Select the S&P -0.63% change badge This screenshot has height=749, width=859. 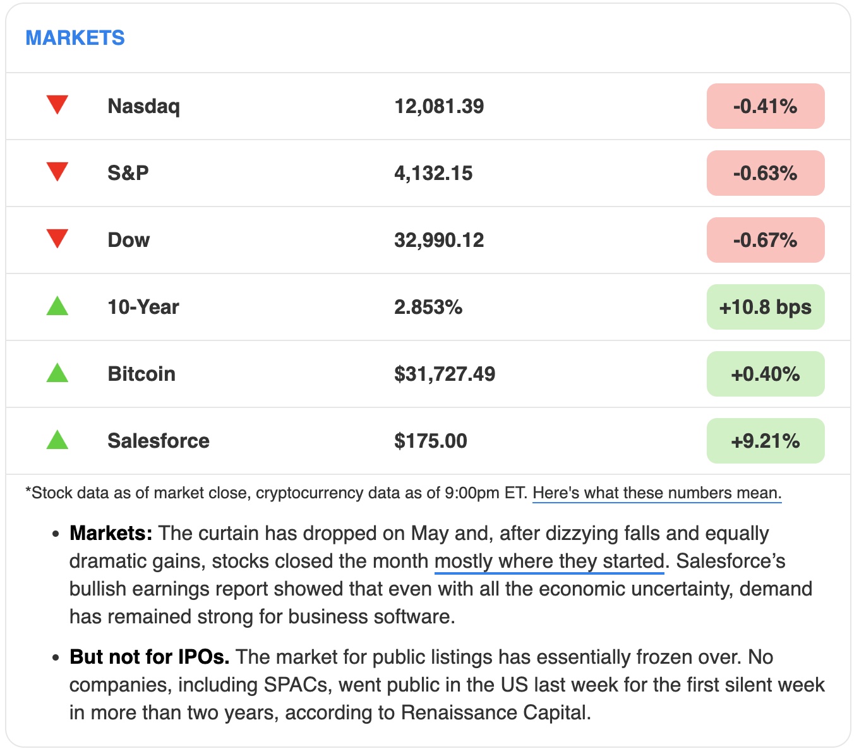click(766, 173)
